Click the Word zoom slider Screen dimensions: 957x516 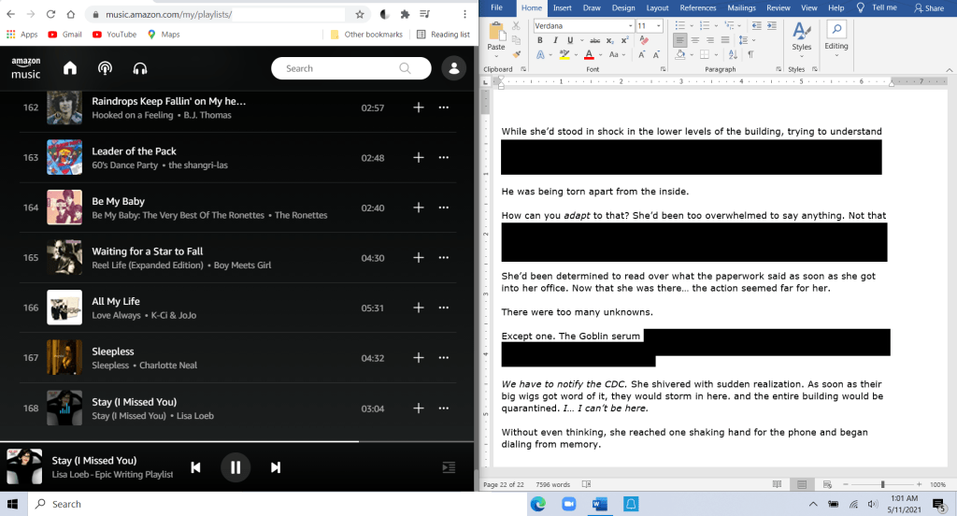click(x=882, y=484)
